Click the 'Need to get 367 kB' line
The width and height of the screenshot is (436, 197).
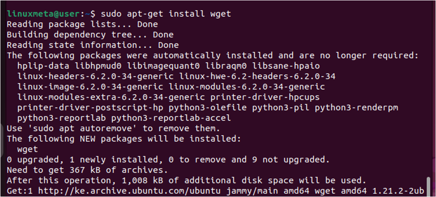(x=87, y=171)
